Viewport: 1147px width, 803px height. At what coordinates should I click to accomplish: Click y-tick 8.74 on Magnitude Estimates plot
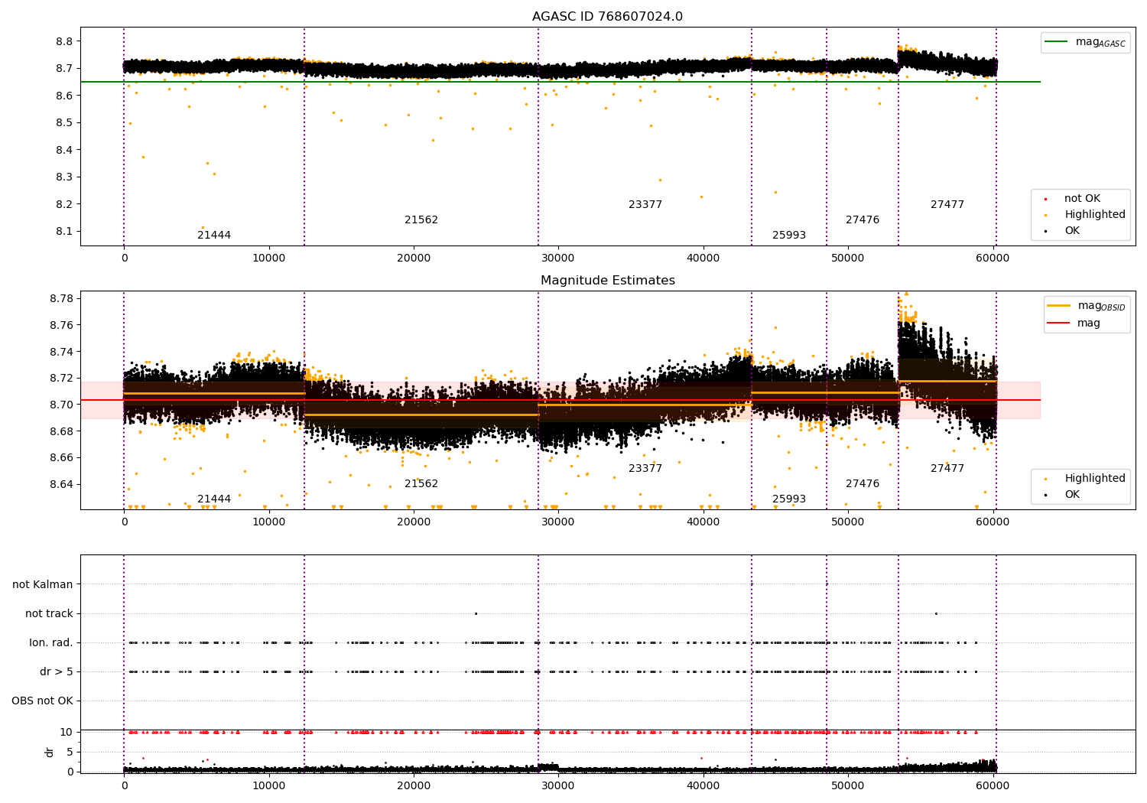click(61, 352)
